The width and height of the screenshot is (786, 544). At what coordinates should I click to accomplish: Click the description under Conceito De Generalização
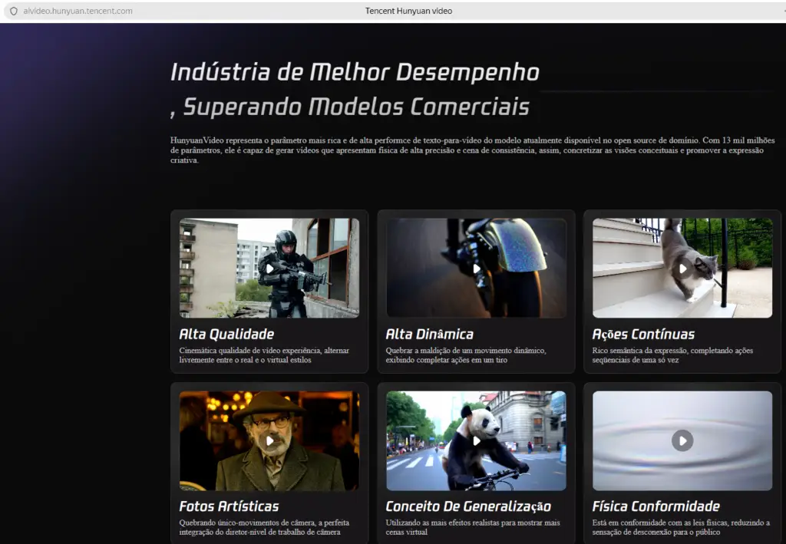point(472,527)
